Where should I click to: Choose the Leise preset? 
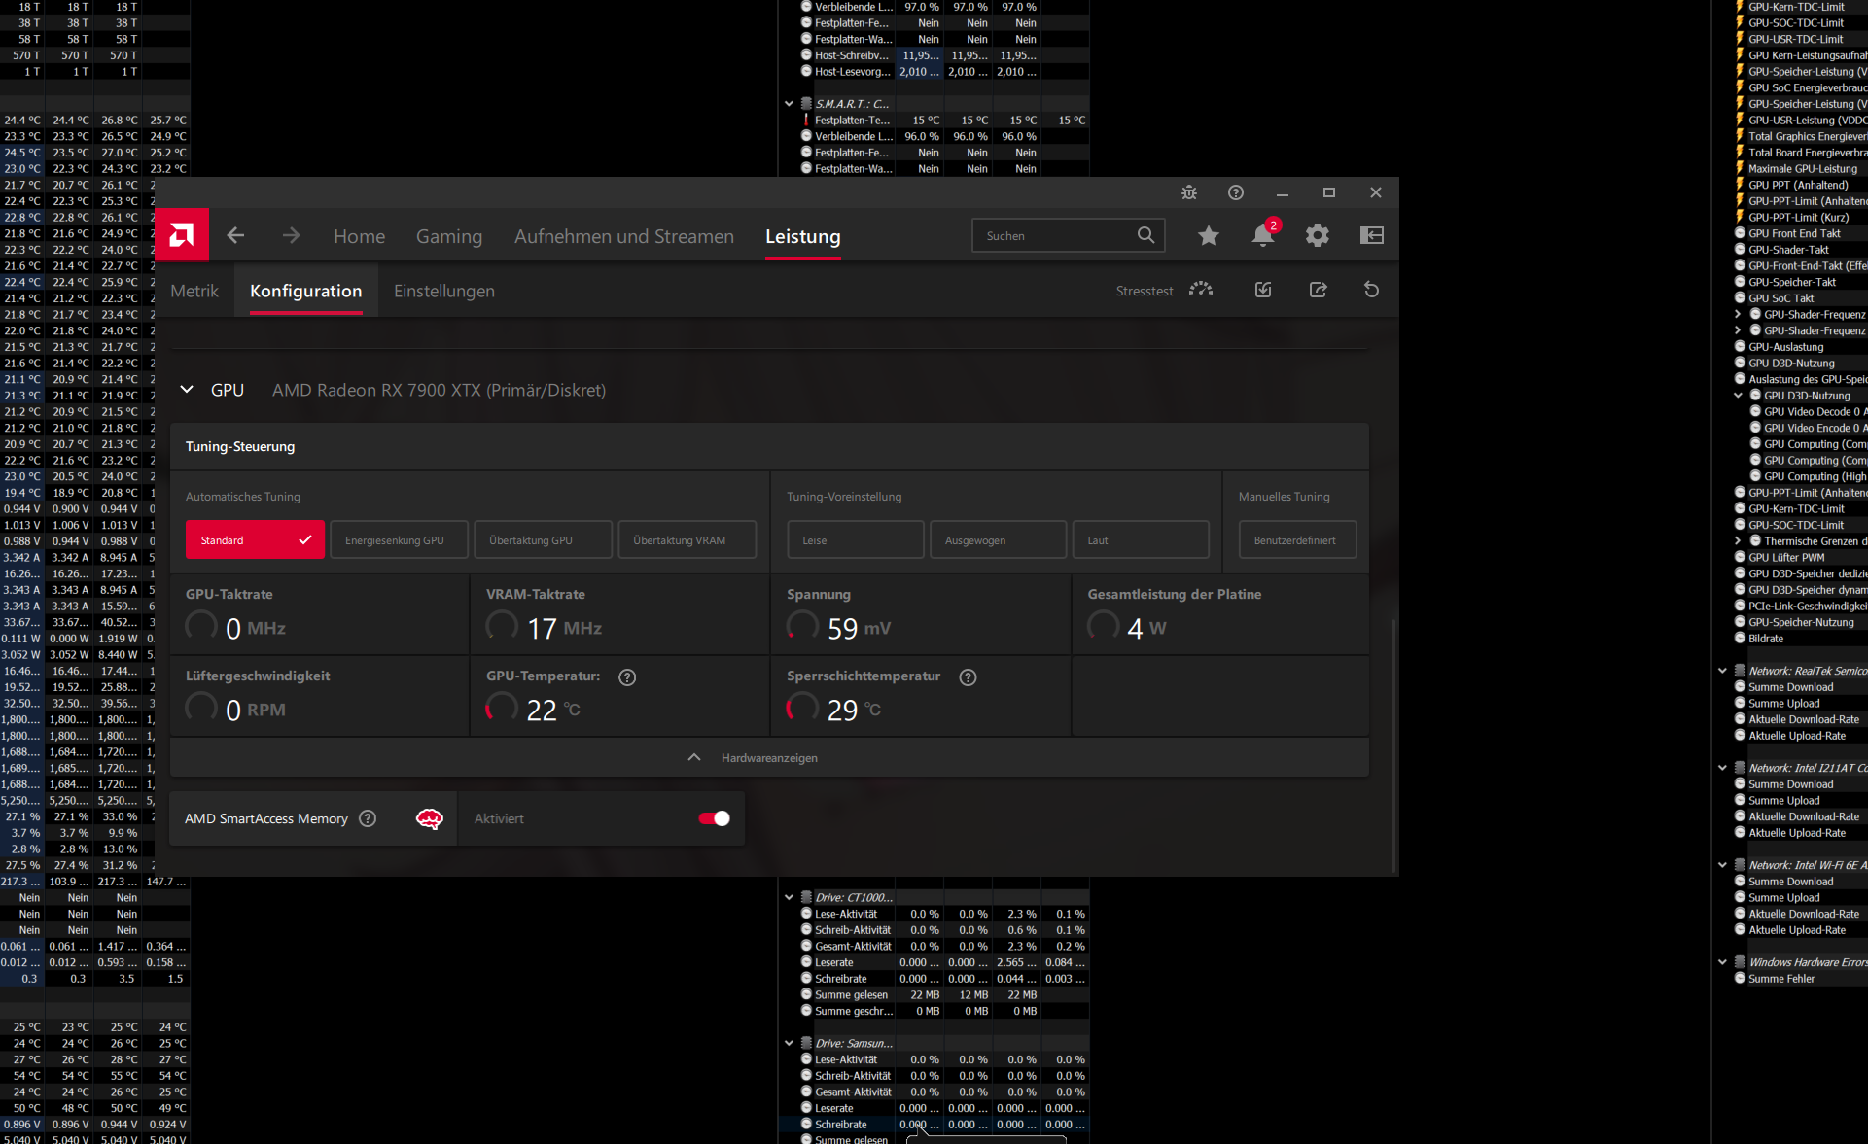click(x=855, y=540)
